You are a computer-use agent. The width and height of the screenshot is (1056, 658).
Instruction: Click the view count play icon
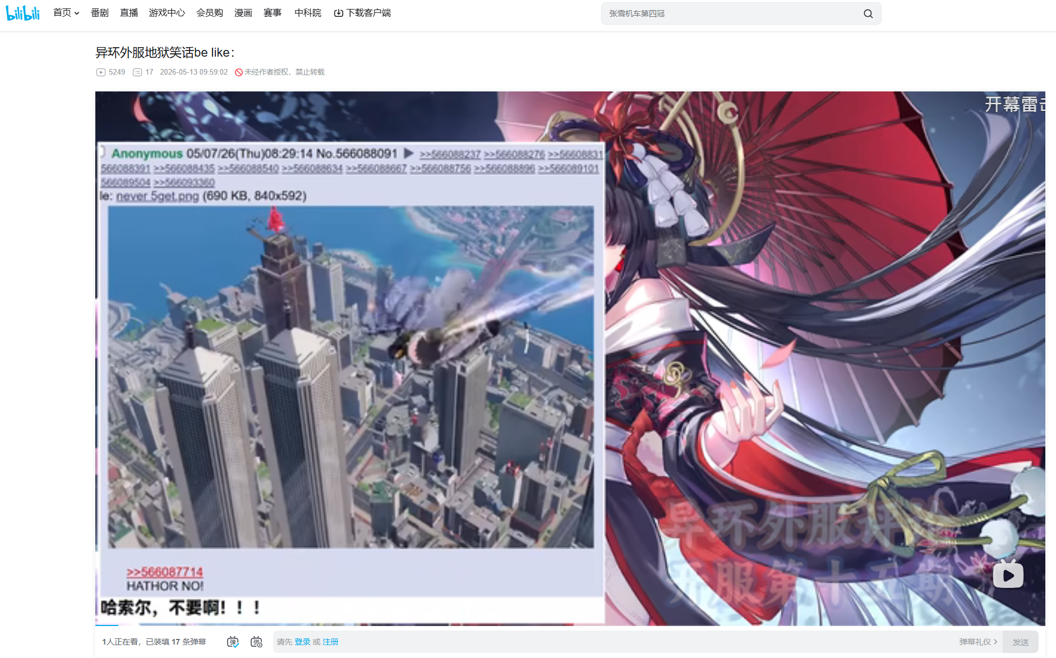point(101,72)
